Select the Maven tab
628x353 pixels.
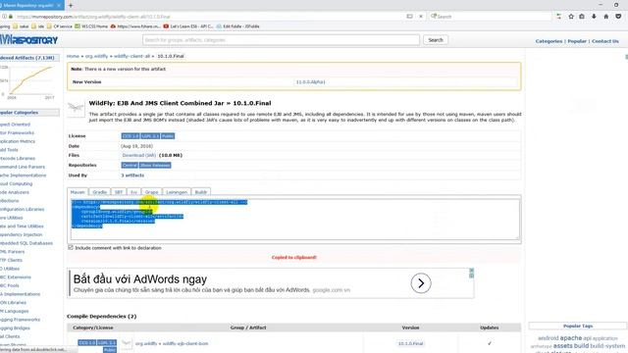point(78,192)
